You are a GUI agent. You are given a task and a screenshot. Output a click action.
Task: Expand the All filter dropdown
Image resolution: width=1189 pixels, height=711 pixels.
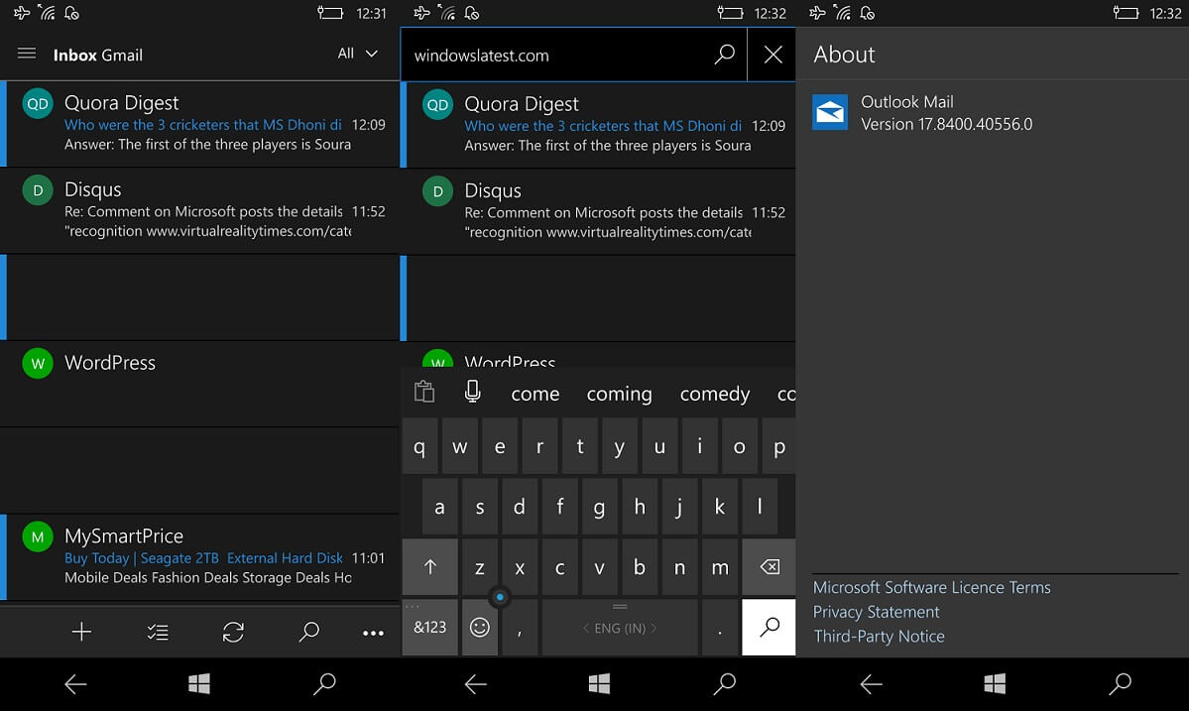coord(358,54)
